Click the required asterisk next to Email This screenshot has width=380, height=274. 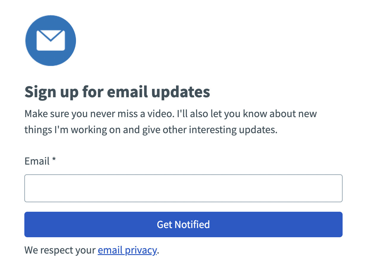(x=54, y=160)
